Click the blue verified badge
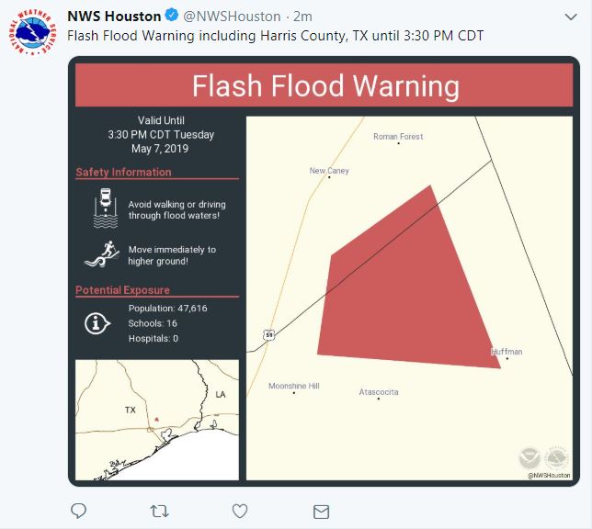The width and height of the screenshot is (592, 529). click(x=171, y=17)
